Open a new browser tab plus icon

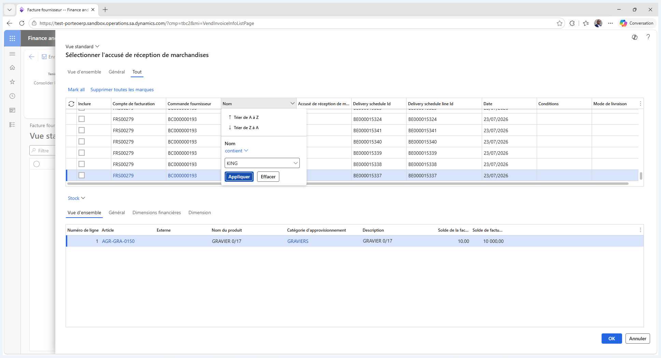pos(105,10)
